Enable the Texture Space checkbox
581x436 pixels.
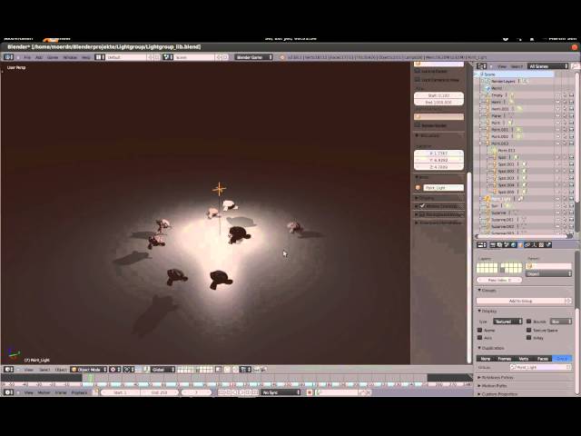[528, 330]
